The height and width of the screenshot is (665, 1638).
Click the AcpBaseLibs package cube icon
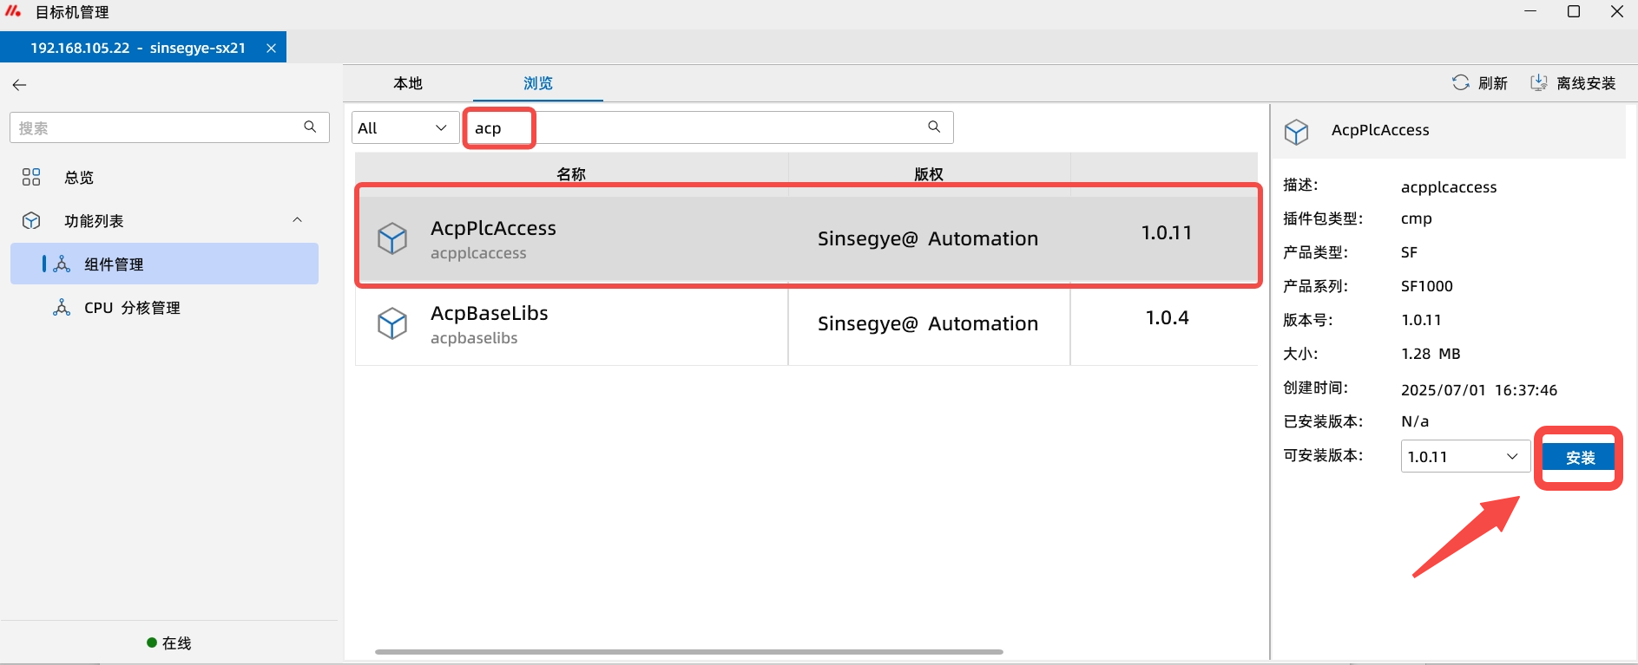click(x=392, y=323)
